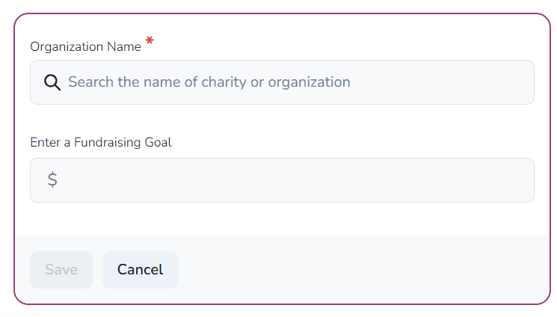Click the magnifying glass search icon
Screen dimensions: 557x317
click(x=52, y=82)
